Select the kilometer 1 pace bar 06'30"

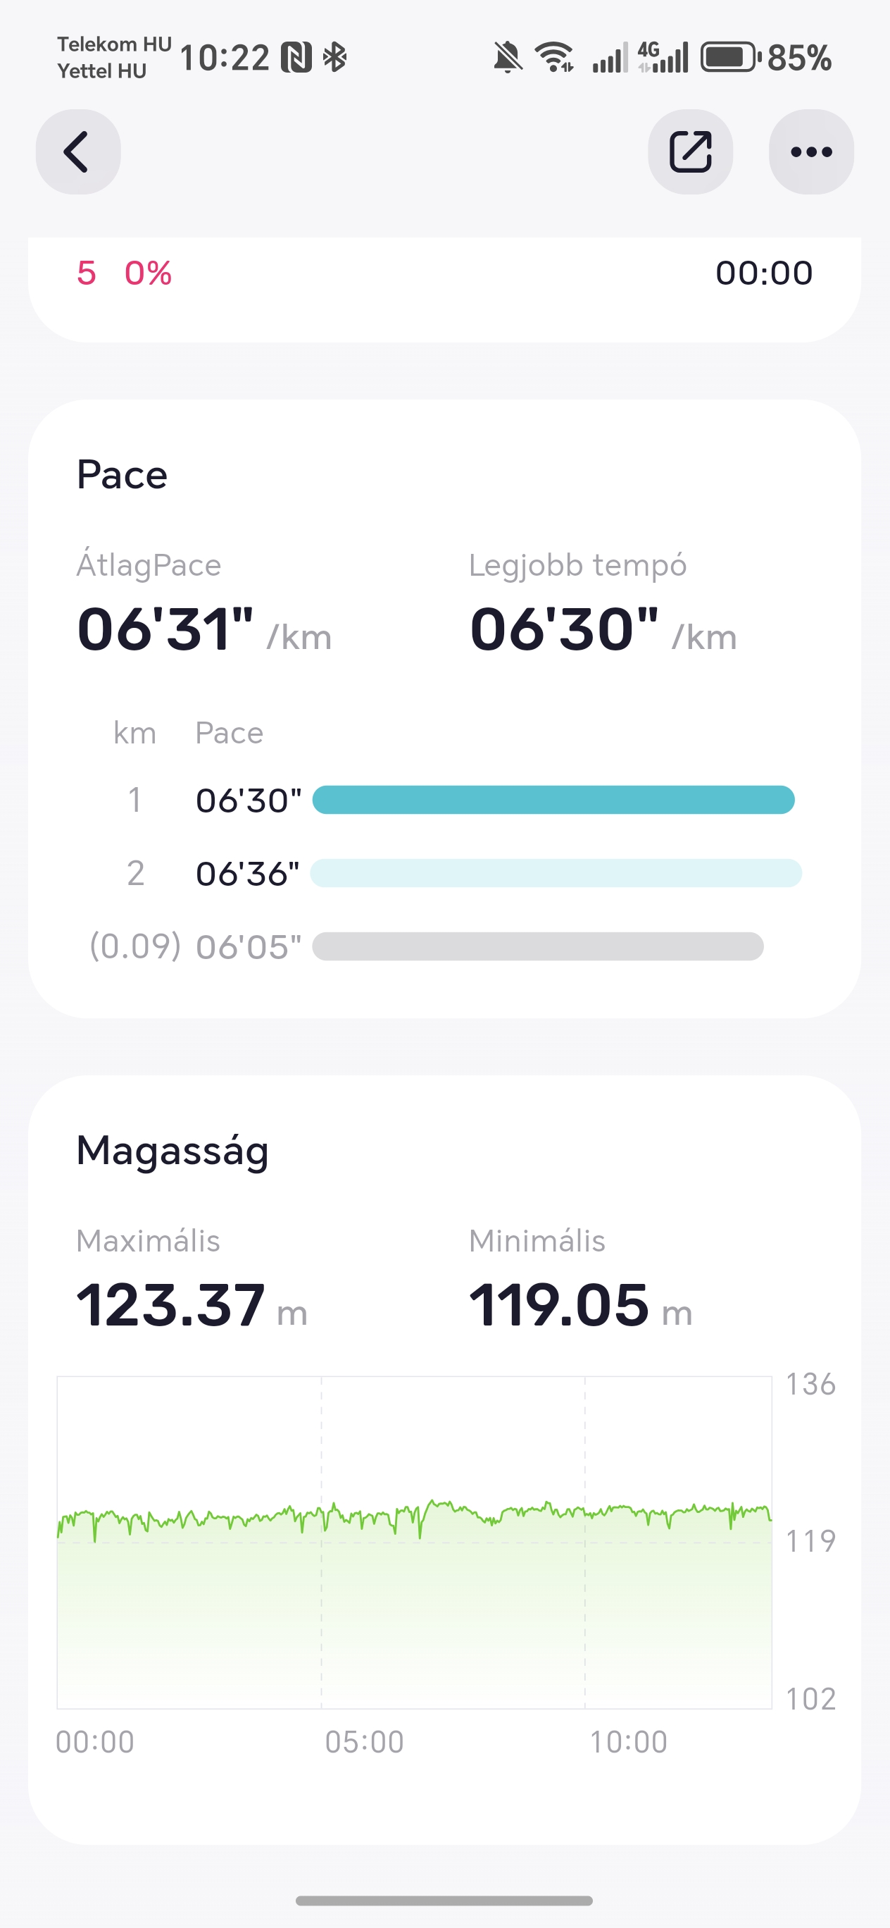click(x=553, y=800)
